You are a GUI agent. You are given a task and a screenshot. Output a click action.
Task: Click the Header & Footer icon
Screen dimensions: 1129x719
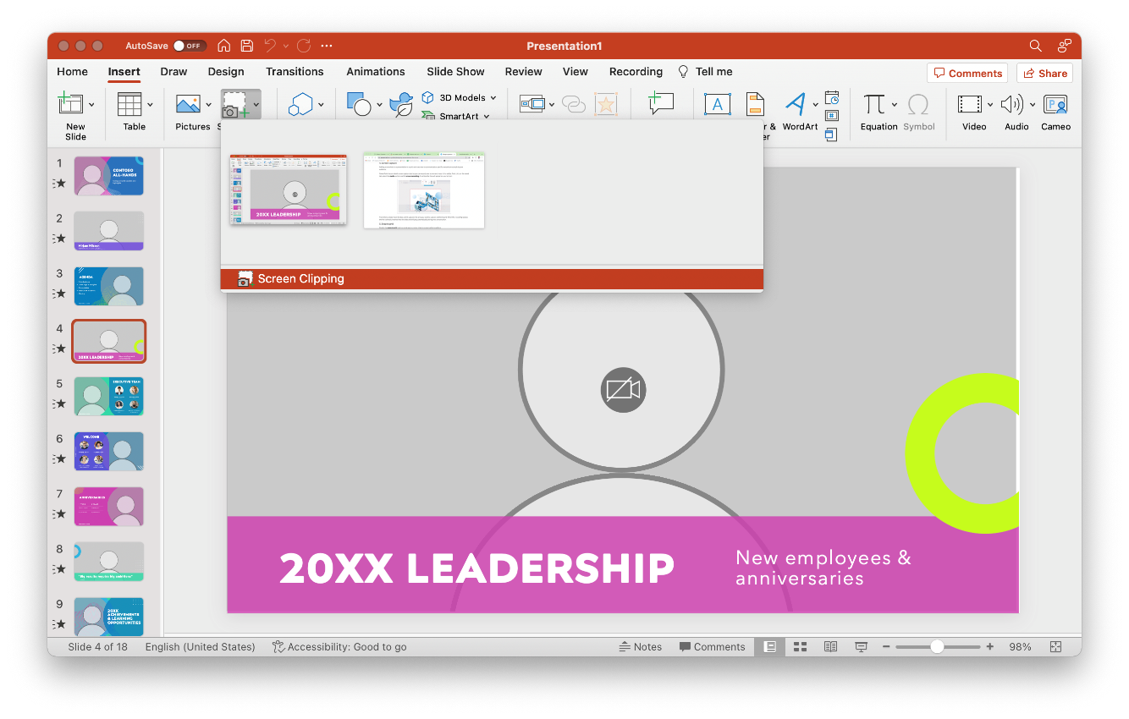755,104
